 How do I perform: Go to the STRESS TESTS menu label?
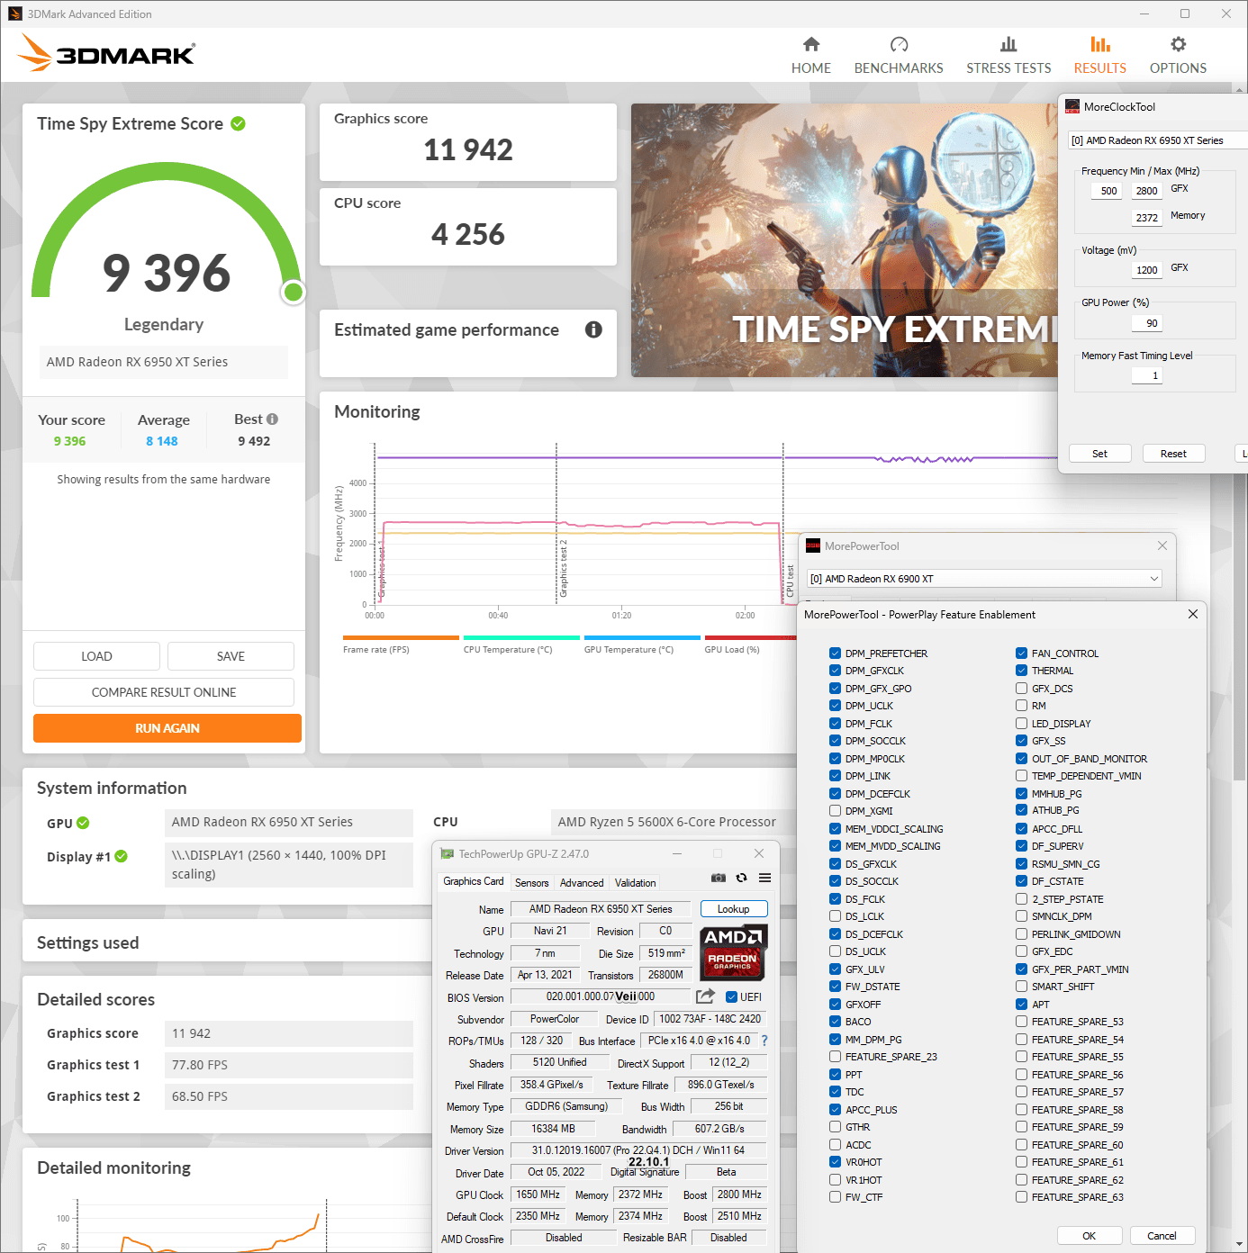[1008, 68]
